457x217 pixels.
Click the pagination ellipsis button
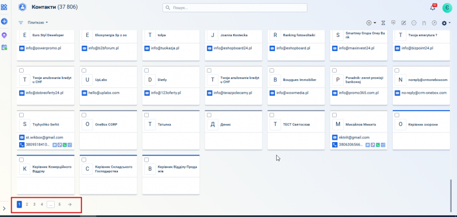pyautogui.click(x=51, y=205)
